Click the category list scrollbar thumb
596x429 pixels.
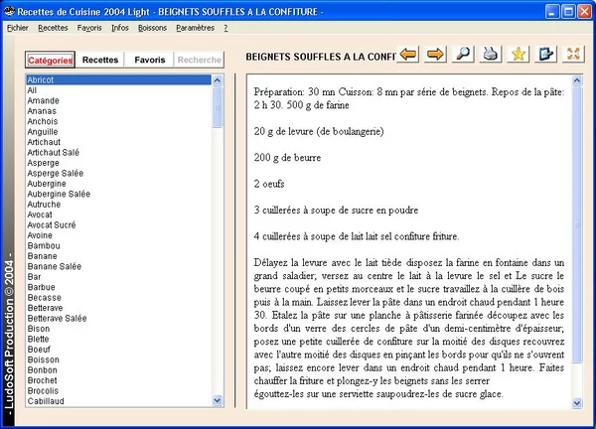218,107
